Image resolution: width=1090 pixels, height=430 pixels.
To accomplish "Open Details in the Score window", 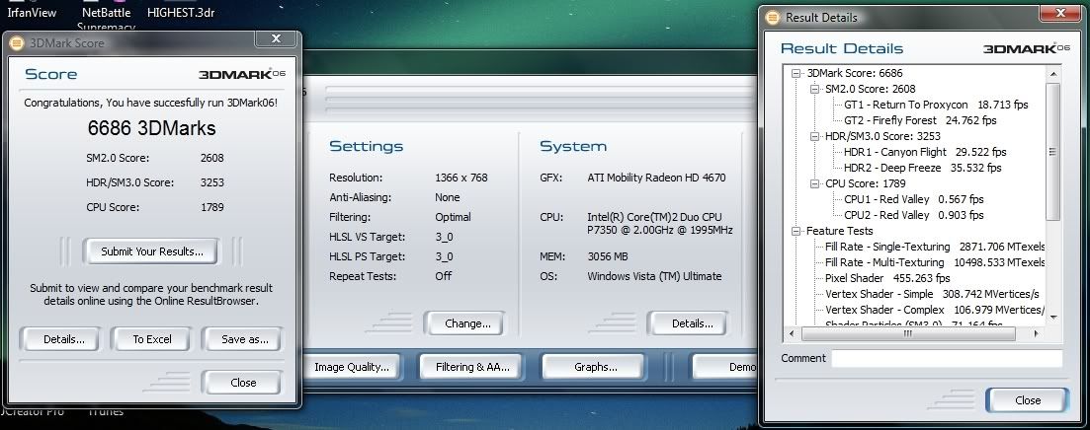I will coord(62,339).
